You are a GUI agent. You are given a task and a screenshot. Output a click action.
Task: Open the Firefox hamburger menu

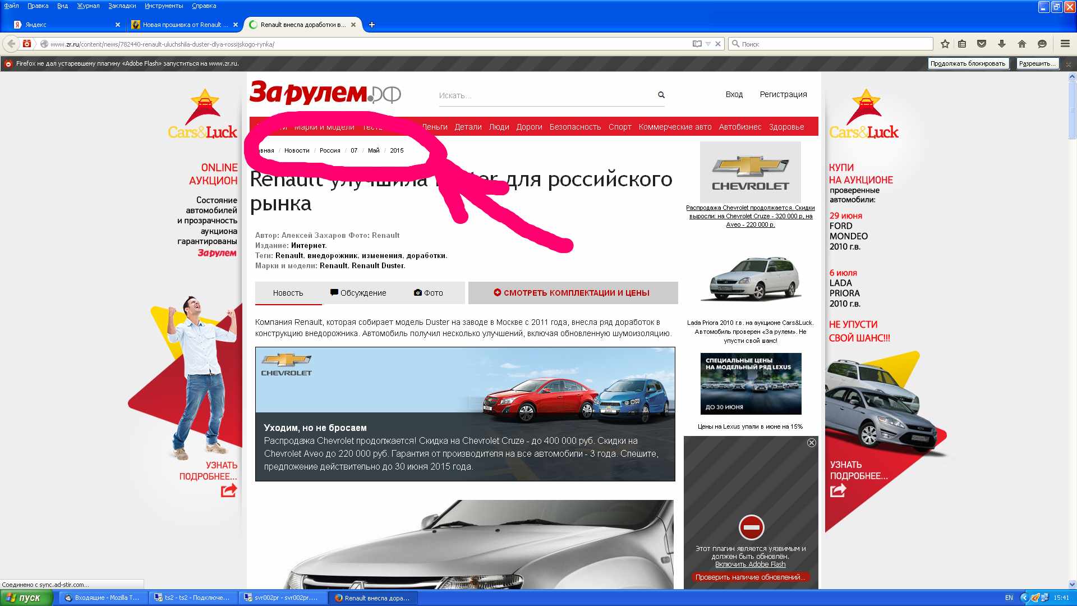pos(1065,44)
